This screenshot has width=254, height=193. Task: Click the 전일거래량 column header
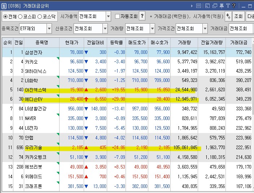click(x=212, y=43)
